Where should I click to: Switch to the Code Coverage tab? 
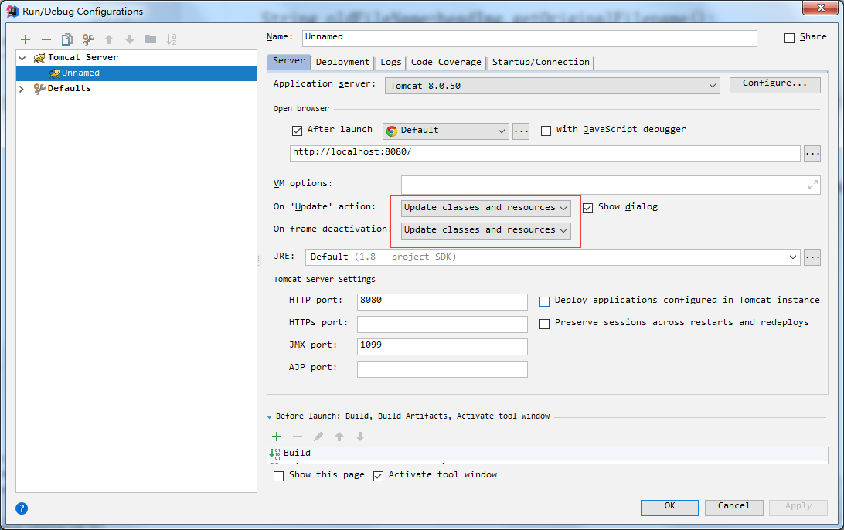pyautogui.click(x=446, y=63)
